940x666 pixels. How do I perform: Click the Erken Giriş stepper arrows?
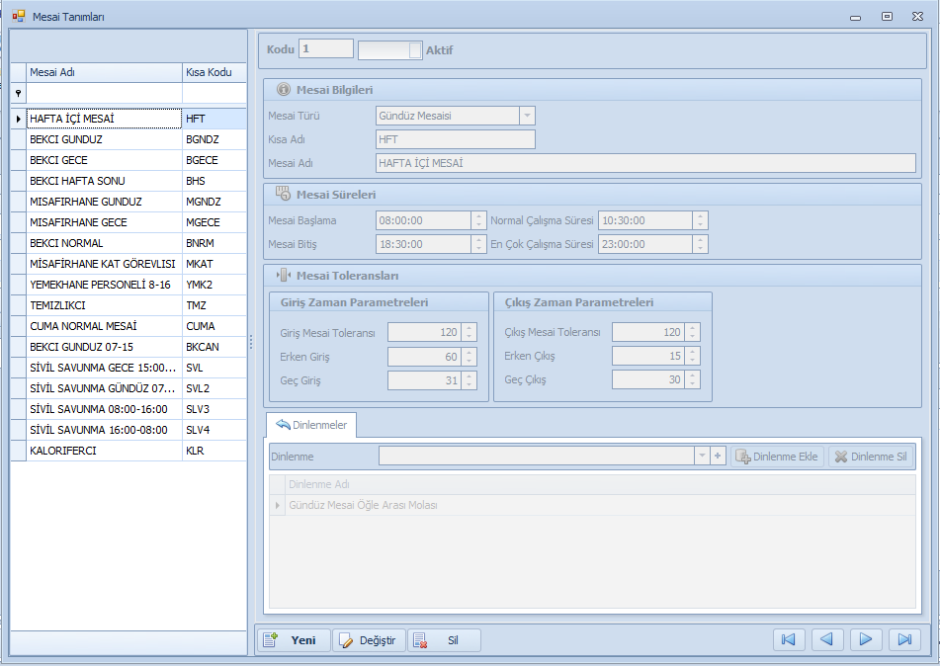(469, 357)
